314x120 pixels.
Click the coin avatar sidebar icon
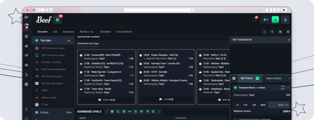coord(26,27)
